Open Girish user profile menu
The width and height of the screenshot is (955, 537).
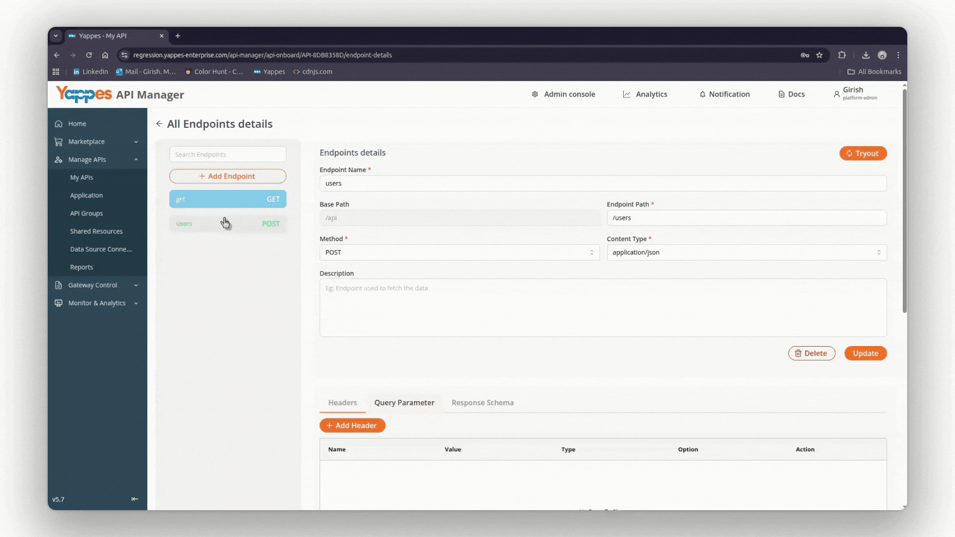(x=856, y=93)
